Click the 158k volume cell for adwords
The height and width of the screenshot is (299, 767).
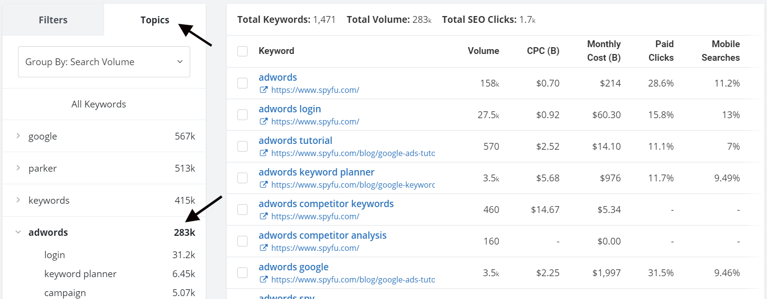click(x=490, y=83)
